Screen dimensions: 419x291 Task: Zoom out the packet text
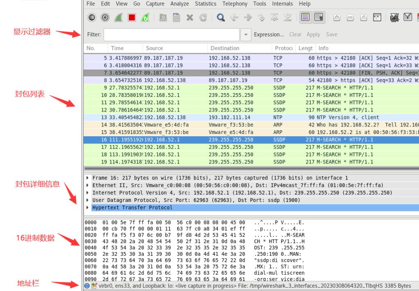click(350, 18)
